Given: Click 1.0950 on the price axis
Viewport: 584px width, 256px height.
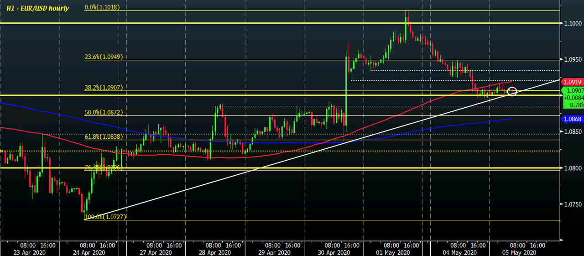Looking at the screenshot, I should (574, 59).
